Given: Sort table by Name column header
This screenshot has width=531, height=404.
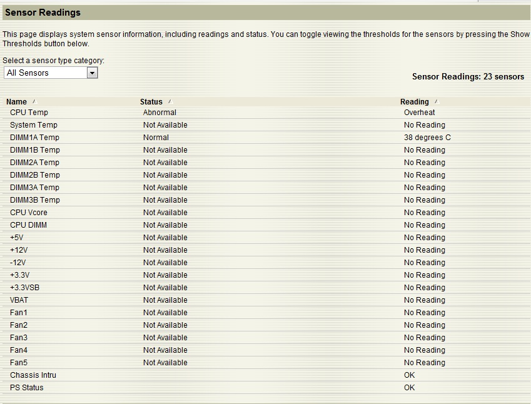Looking at the screenshot, I should [17, 102].
